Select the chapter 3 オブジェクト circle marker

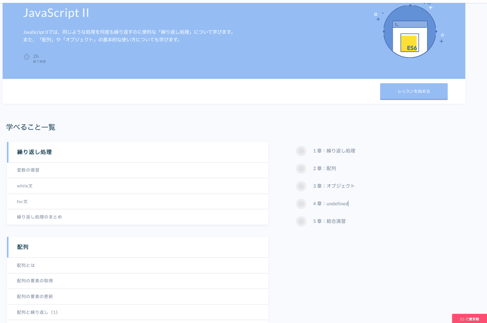click(301, 186)
